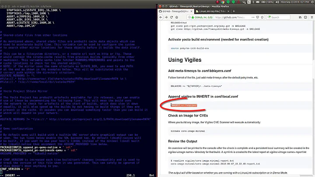Image resolution: width=315 pixels, height=177 pixels.
Task: Click 'Append vigiles to INHERIT' heading
Action: [203, 96]
